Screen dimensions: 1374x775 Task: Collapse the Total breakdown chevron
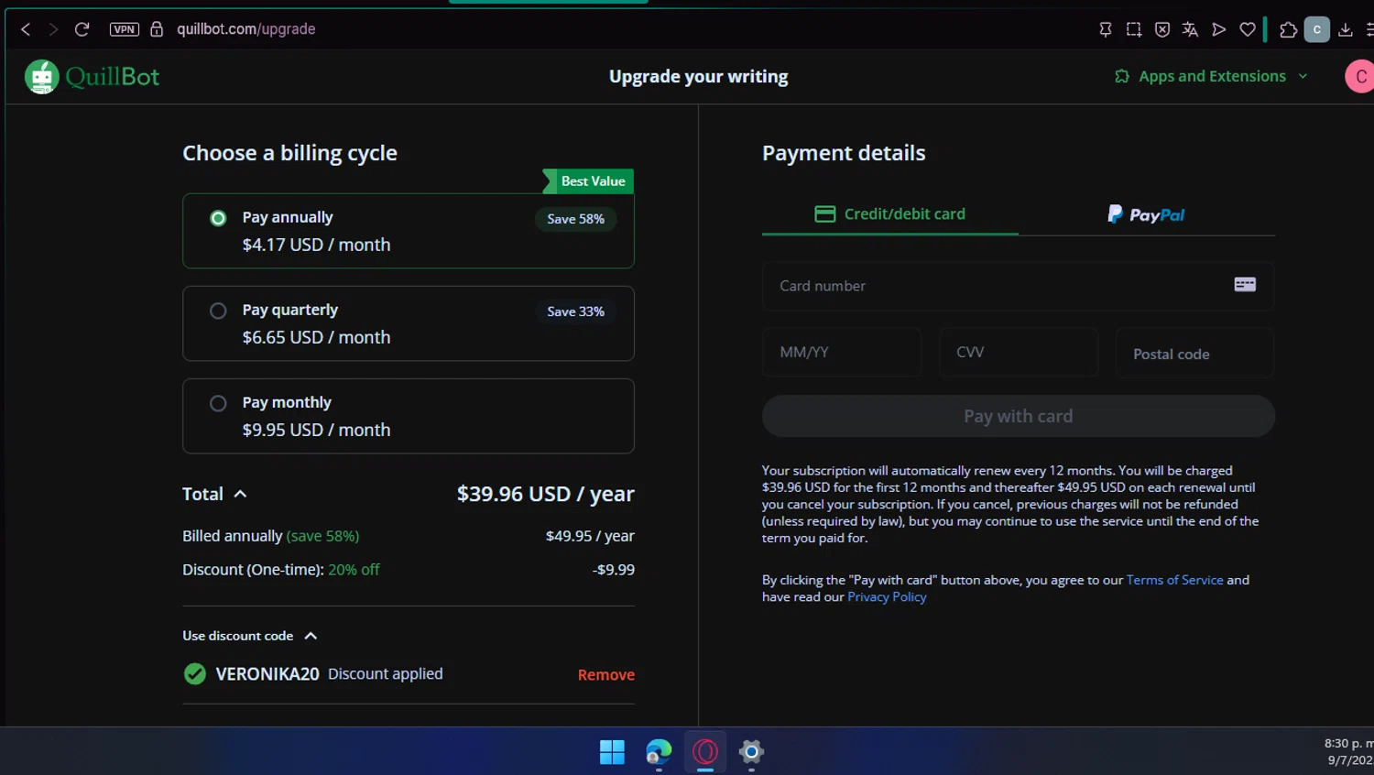(x=240, y=494)
